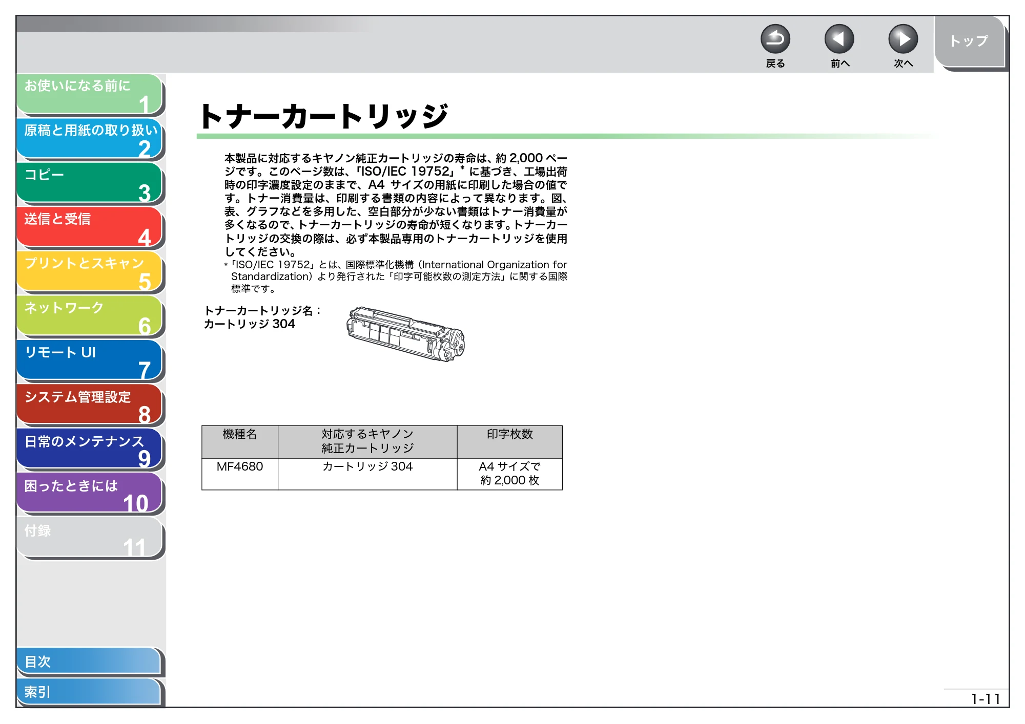Select the A4 サイズで 約 2,000 枚 cell
The width and height of the screenshot is (1025, 724).
(x=510, y=474)
